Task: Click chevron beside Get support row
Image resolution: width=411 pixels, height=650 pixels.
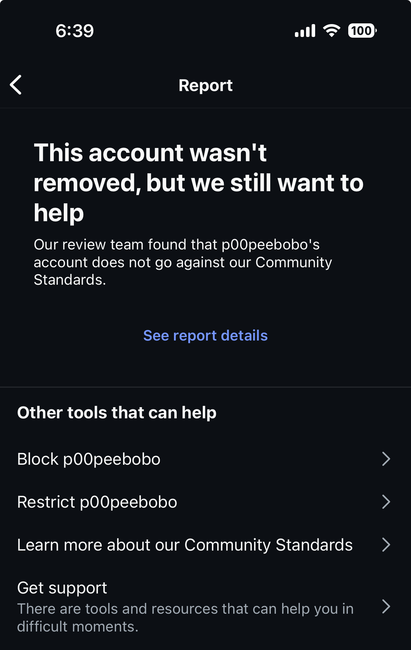Action: (x=386, y=607)
